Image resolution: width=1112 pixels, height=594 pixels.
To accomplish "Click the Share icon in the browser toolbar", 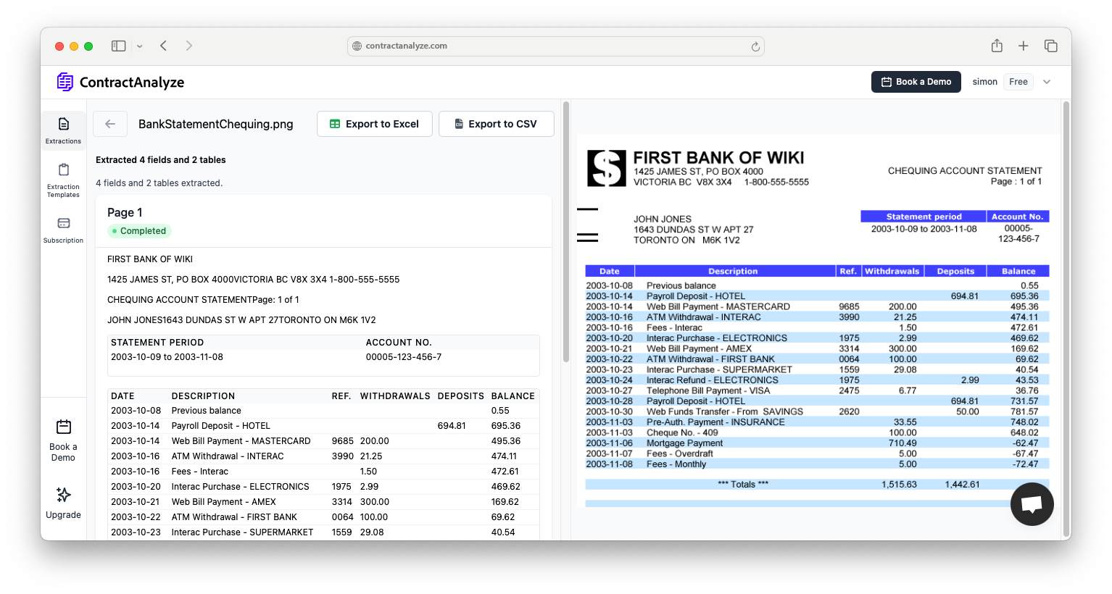I will click(996, 45).
